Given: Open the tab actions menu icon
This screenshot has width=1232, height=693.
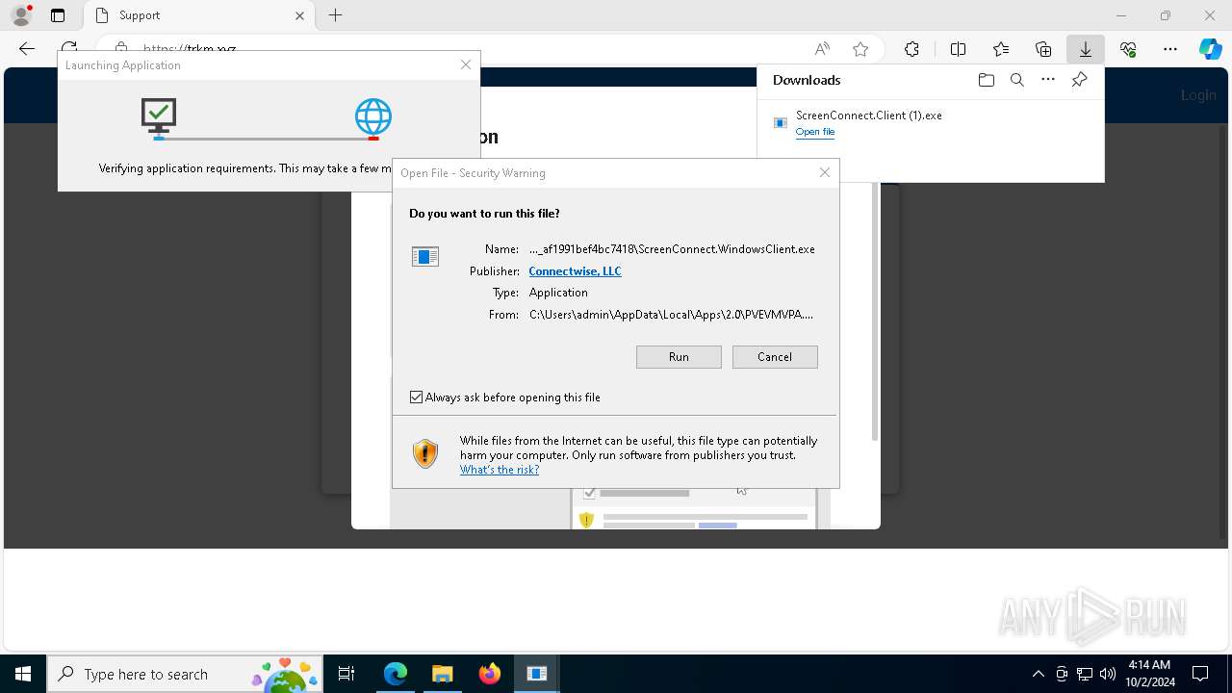Looking at the screenshot, I should pos(58,15).
